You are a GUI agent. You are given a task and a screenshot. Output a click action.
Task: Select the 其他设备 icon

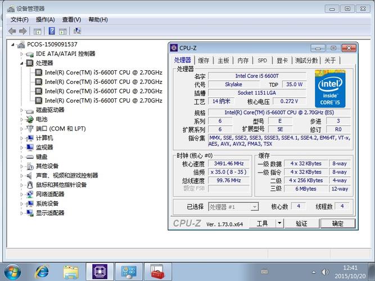[30, 166]
